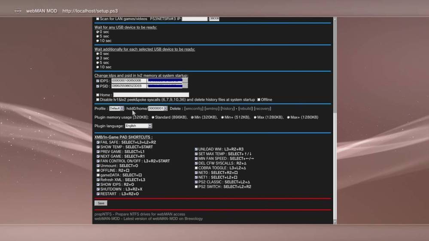Click the Home text field

point(151,95)
